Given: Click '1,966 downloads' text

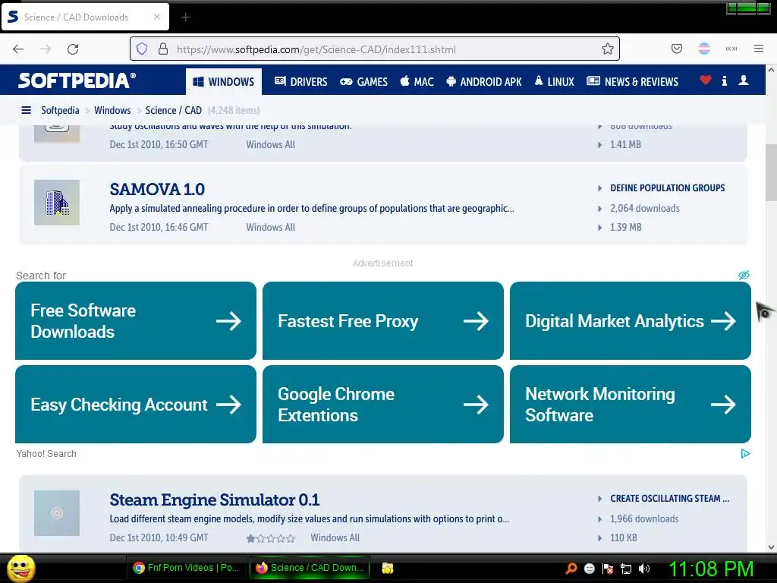Looking at the screenshot, I should [644, 518].
